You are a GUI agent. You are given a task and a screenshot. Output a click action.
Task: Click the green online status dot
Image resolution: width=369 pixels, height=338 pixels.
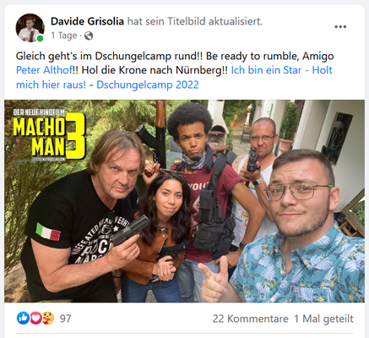point(41,38)
